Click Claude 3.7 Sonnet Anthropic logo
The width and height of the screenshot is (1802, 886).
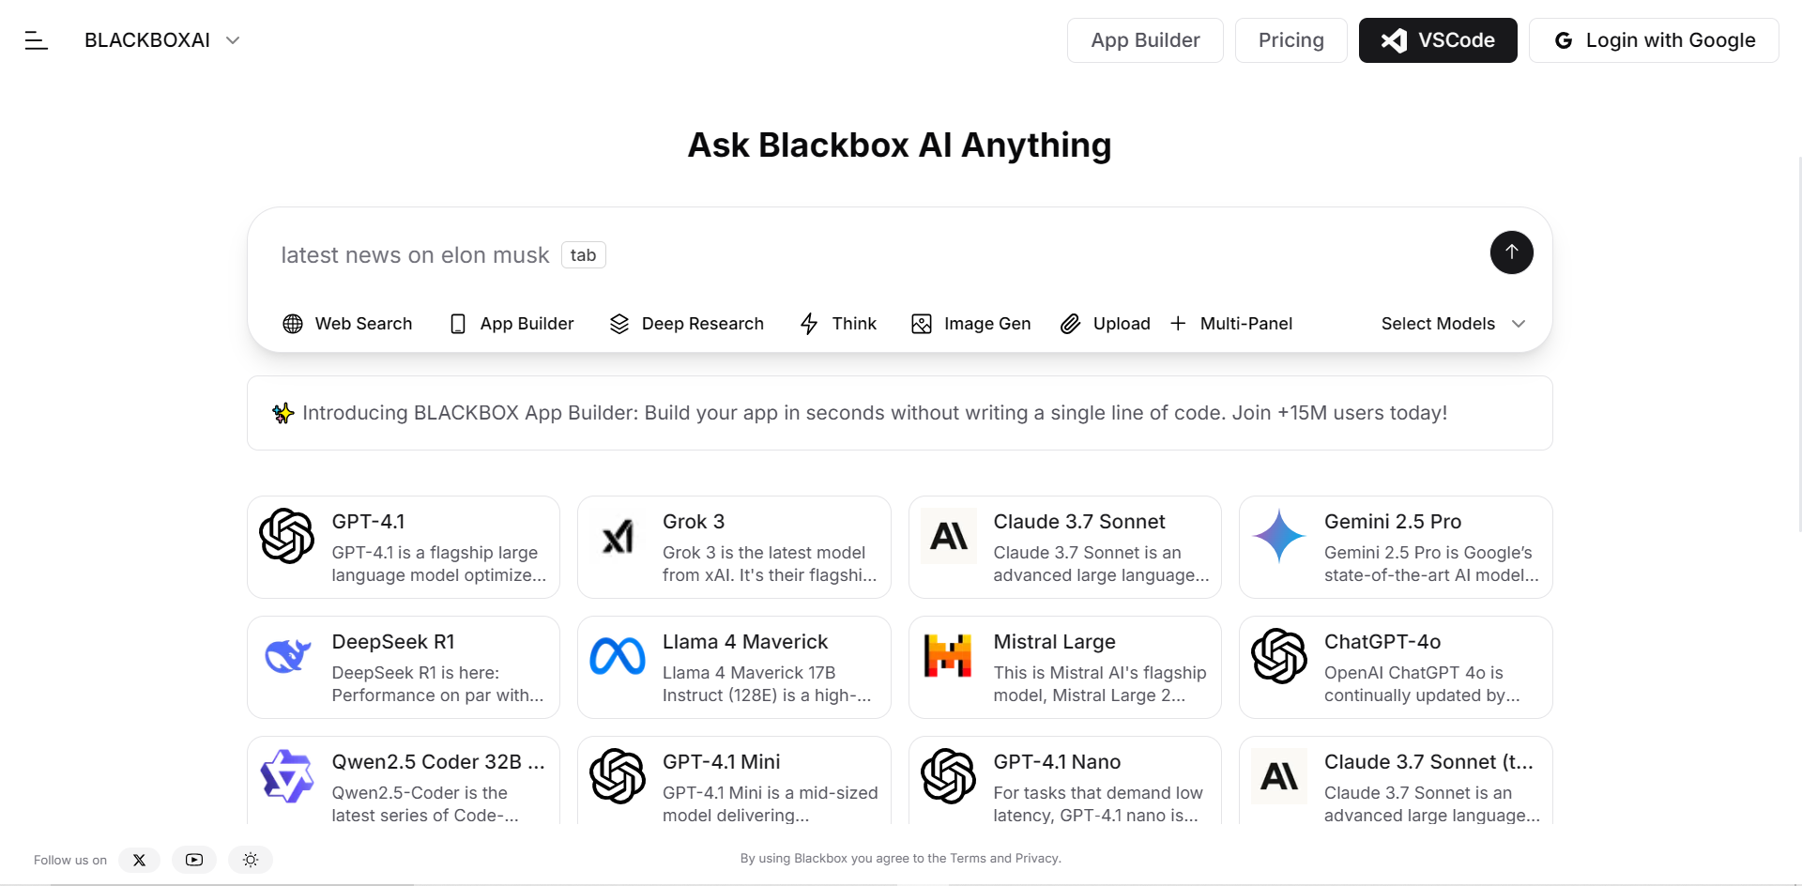(x=949, y=536)
